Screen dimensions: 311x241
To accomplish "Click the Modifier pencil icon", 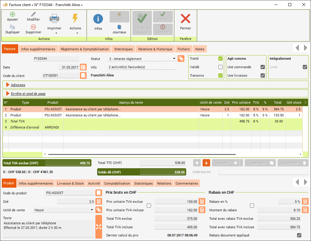I will (33, 14).
